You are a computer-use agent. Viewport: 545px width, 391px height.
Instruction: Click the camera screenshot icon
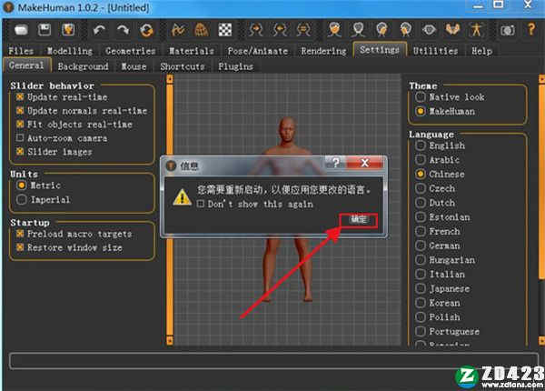pyautogui.click(x=507, y=28)
